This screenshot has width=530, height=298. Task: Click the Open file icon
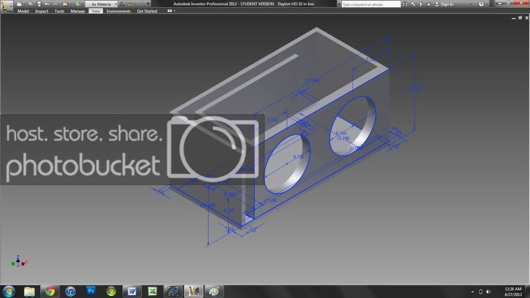[31, 4]
